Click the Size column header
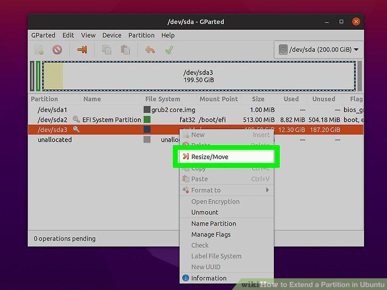387x290 pixels. (x=258, y=99)
